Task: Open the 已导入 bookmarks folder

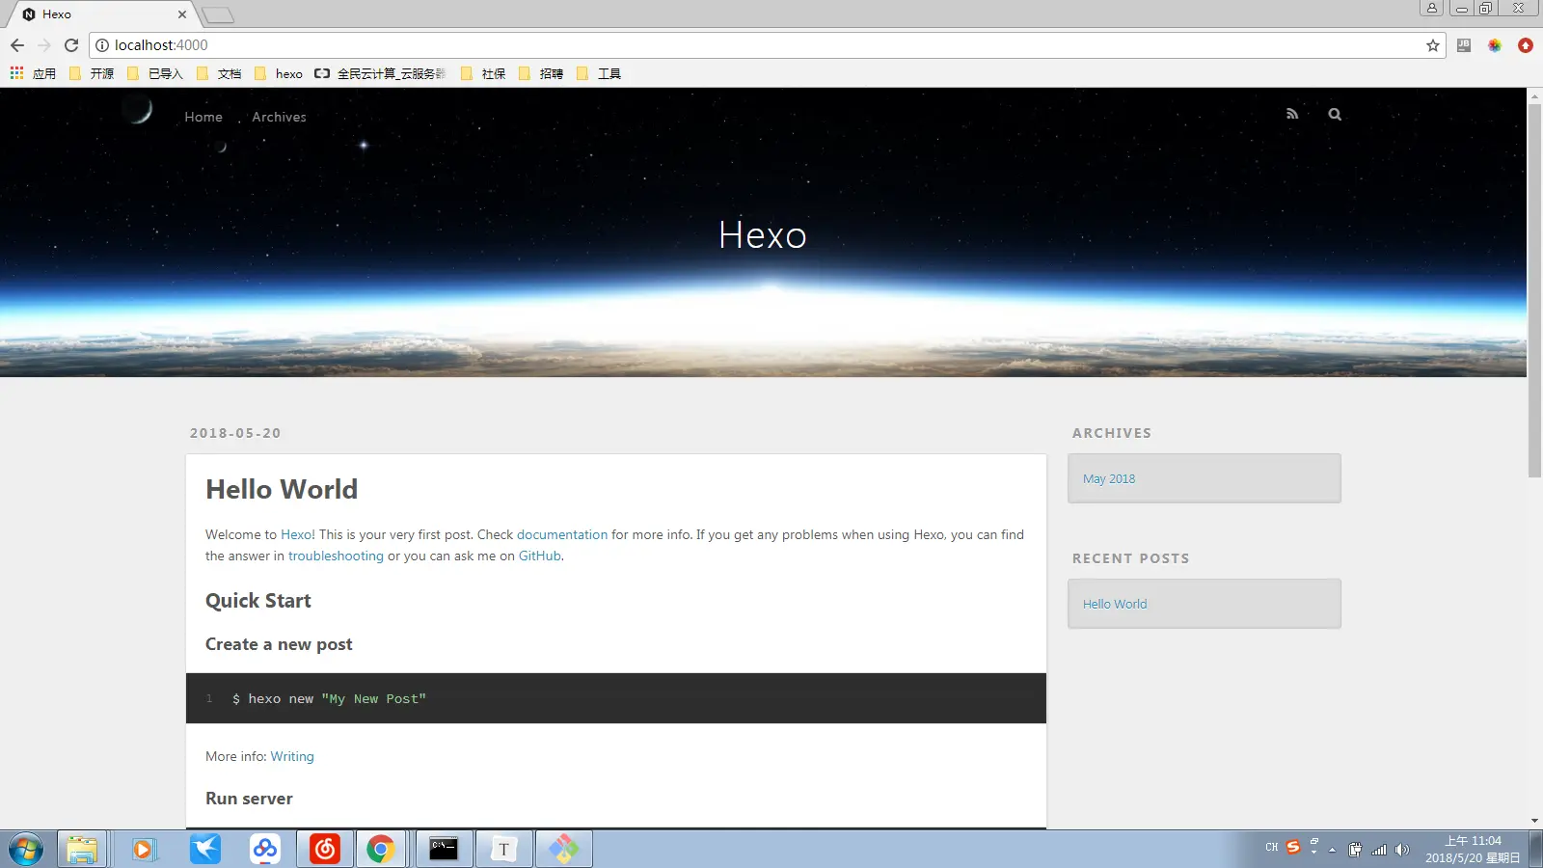Action: point(154,73)
